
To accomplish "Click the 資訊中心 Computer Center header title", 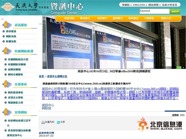I will pyautogui.click(x=67, y=8).
